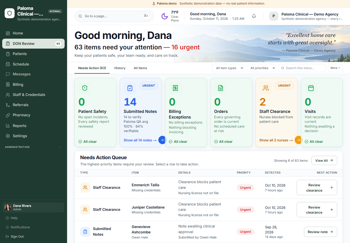Click Emmerich Tallis row Staff Clearance icon
The height and width of the screenshot is (243, 350).
pyautogui.click(x=85, y=187)
